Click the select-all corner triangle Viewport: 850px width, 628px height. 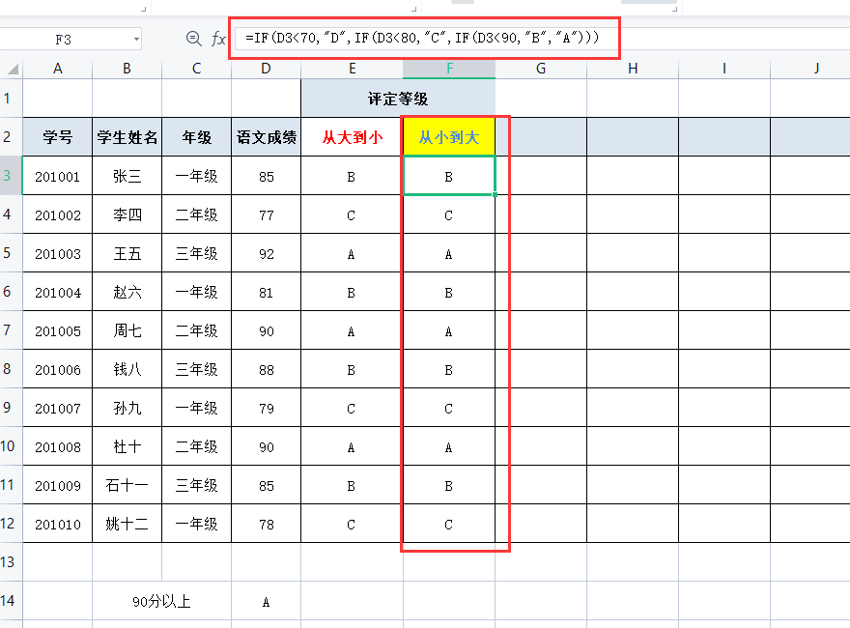[x=13, y=69]
